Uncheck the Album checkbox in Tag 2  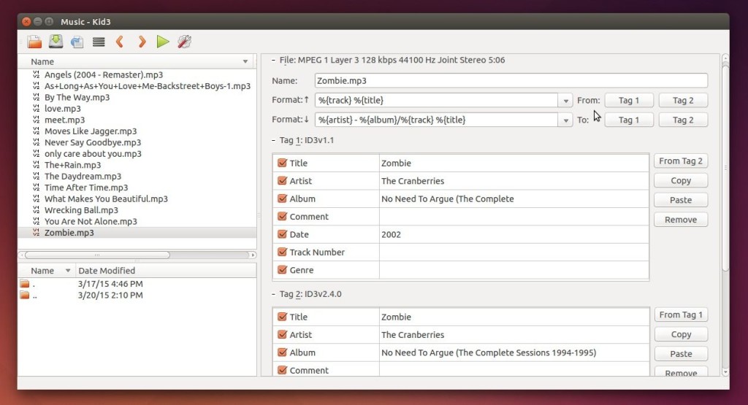(282, 352)
